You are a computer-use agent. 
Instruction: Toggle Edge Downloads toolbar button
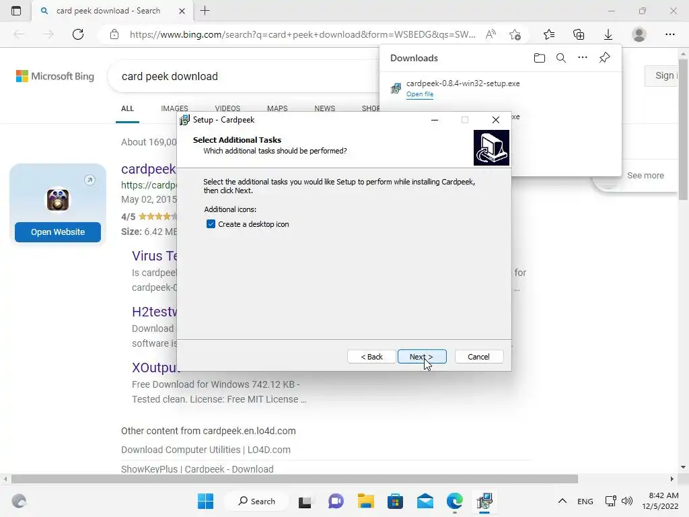click(x=608, y=34)
